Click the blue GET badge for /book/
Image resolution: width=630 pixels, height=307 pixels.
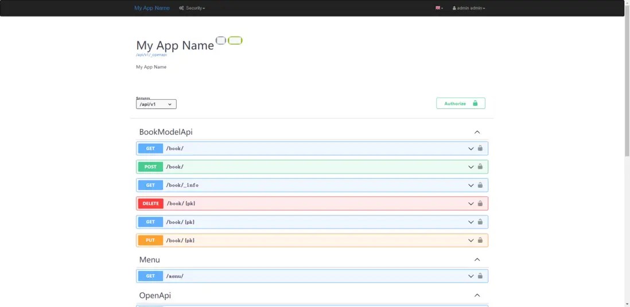click(151, 148)
